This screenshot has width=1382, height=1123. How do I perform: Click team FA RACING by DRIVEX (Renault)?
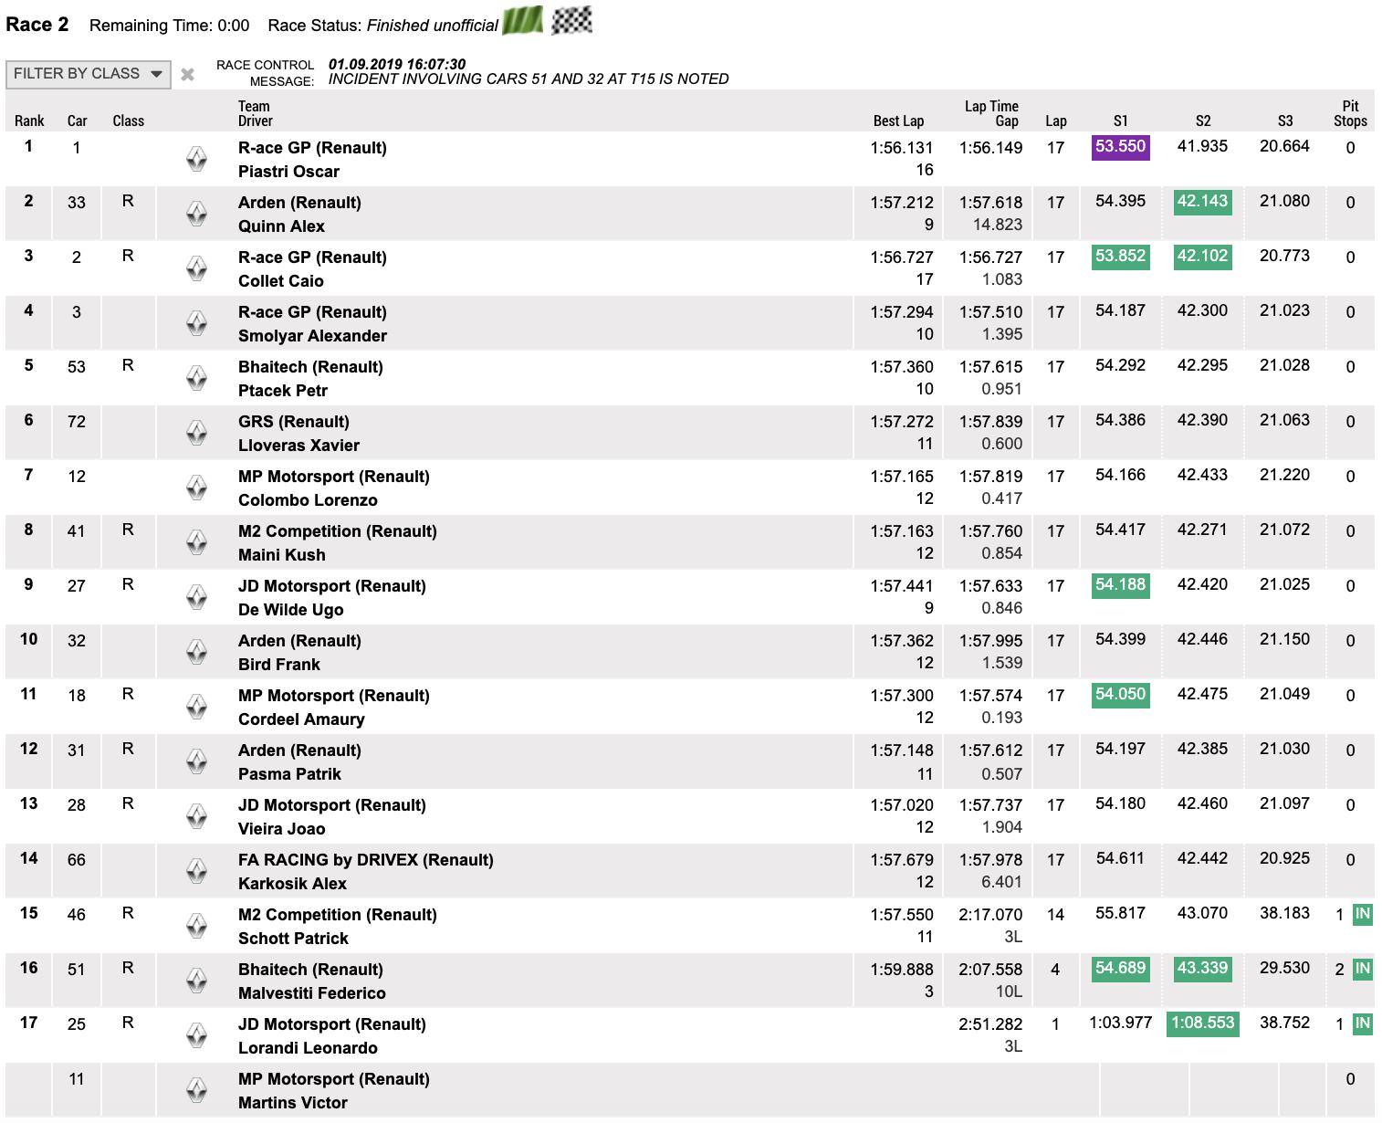(366, 860)
